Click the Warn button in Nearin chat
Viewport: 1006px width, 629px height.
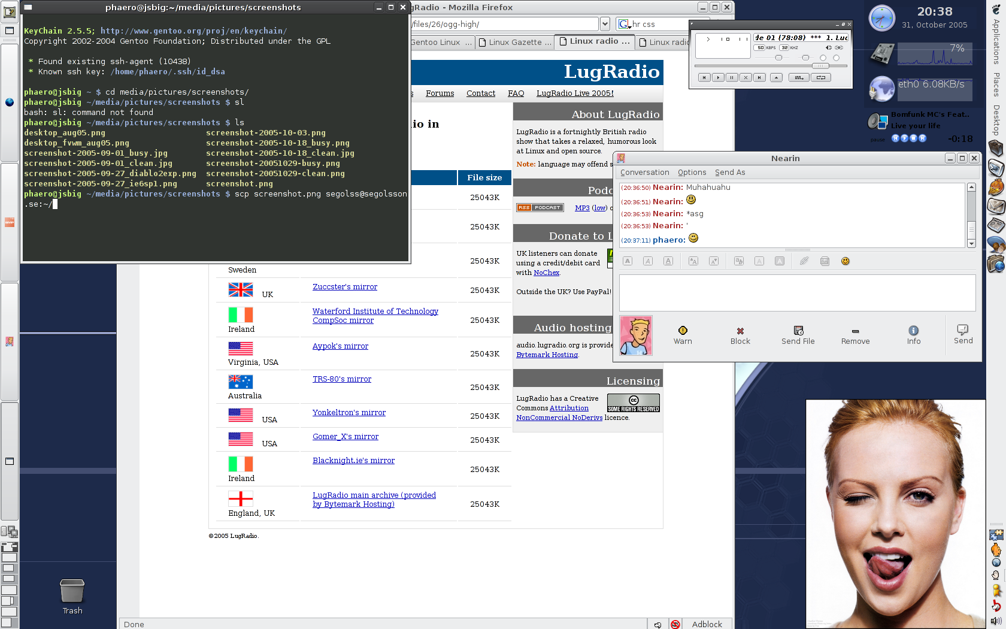(683, 335)
